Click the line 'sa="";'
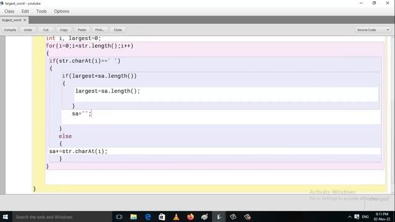 (81, 113)
